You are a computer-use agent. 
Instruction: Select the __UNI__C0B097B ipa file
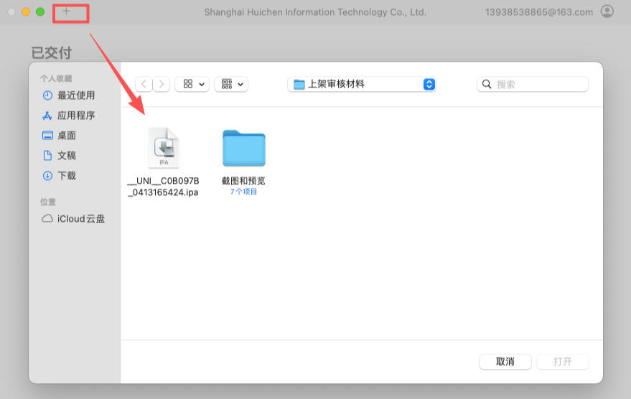[164, 162]
